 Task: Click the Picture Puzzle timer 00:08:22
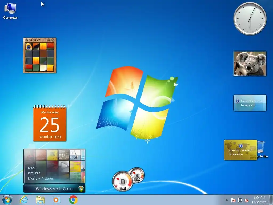tap(34, 40)
